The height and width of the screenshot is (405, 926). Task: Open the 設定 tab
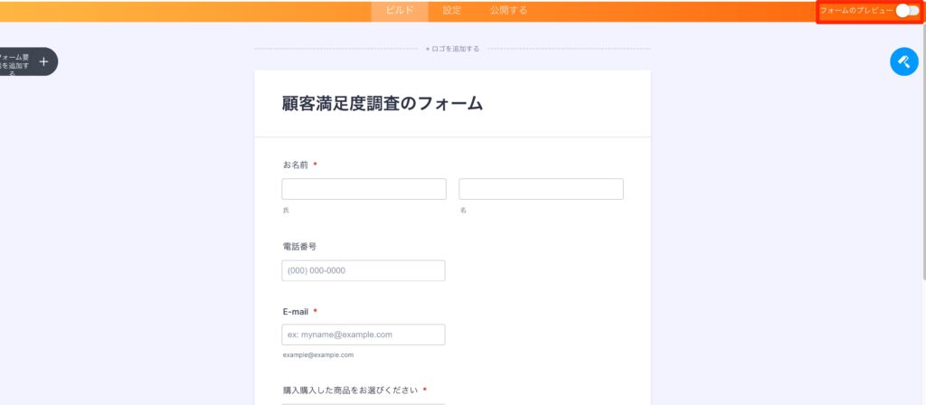452,11
